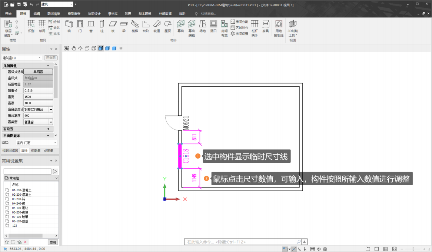Toggle the object snap status button

285,249
